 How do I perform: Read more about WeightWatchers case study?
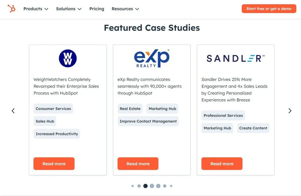pyautogui.click(x=54, y=164)
